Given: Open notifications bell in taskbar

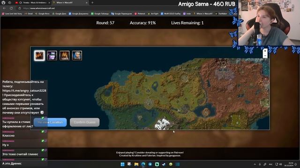Looking at the screenshot, I should pos(296,164).
